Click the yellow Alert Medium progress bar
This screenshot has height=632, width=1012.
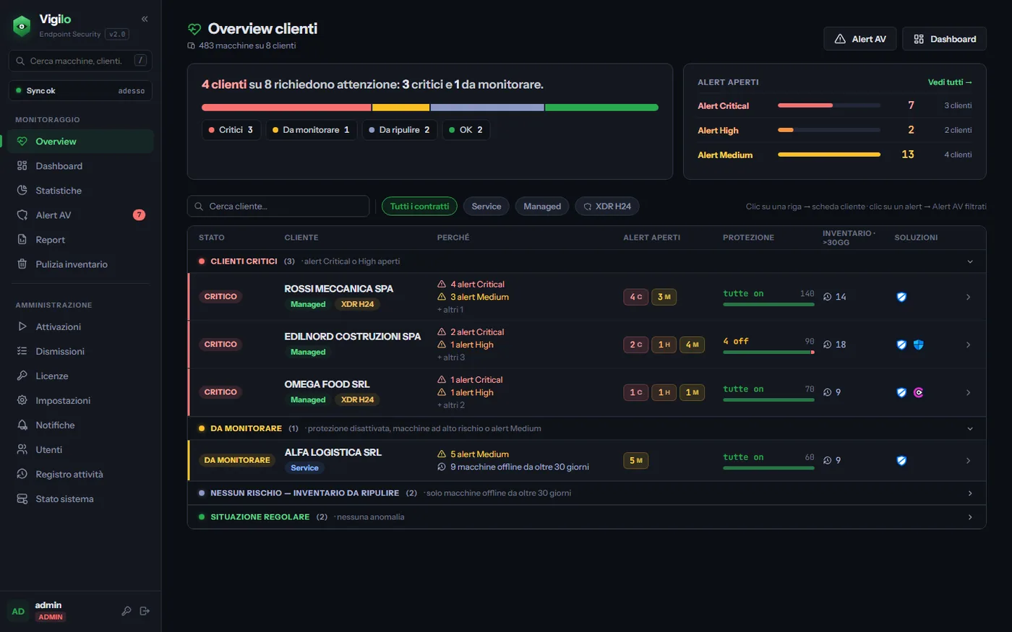pyautogui.click(x=829, y=155)
